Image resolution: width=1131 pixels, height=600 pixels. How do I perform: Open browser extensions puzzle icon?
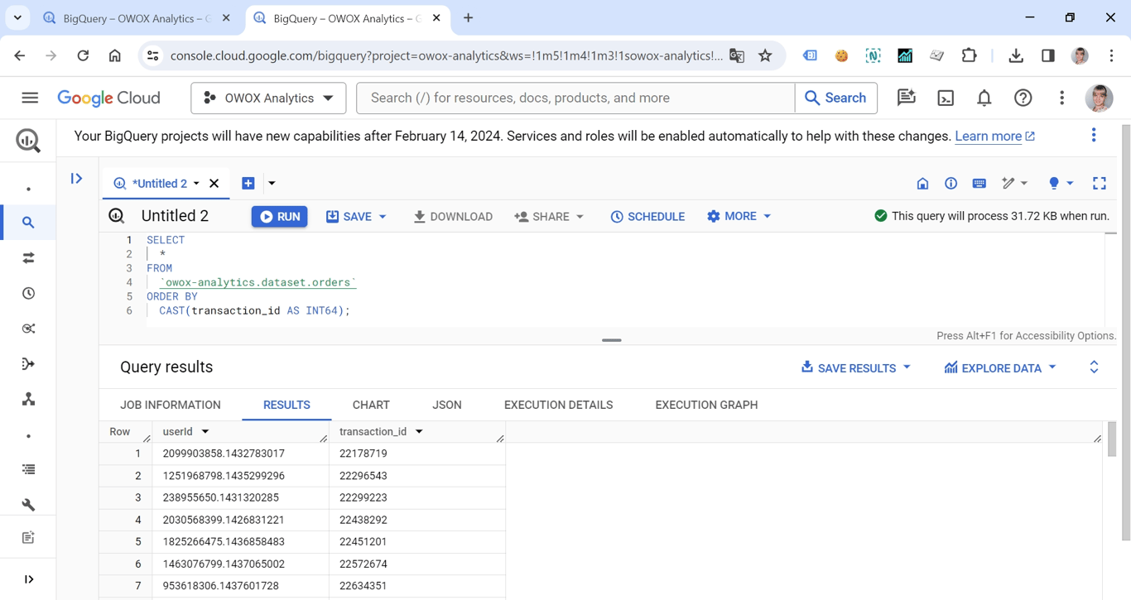click(x=969, y=55)
